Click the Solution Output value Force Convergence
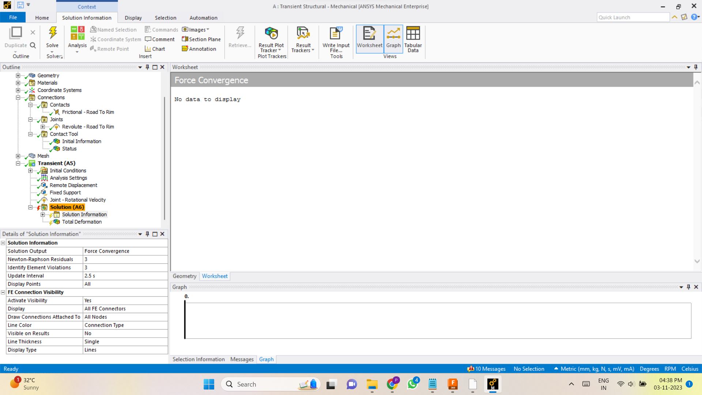The height and width of the screenshot is (395, 702). point(125,251)
